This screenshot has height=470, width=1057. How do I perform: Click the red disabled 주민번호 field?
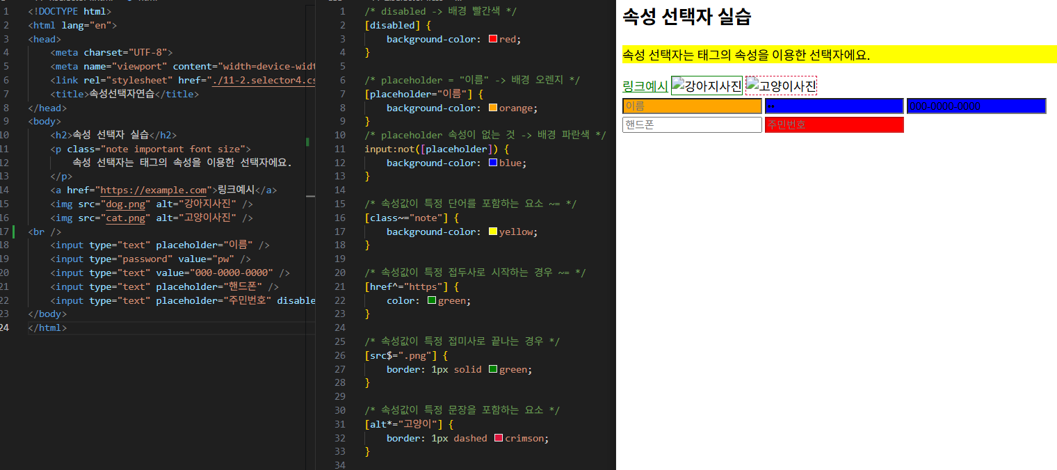point(834,125)
